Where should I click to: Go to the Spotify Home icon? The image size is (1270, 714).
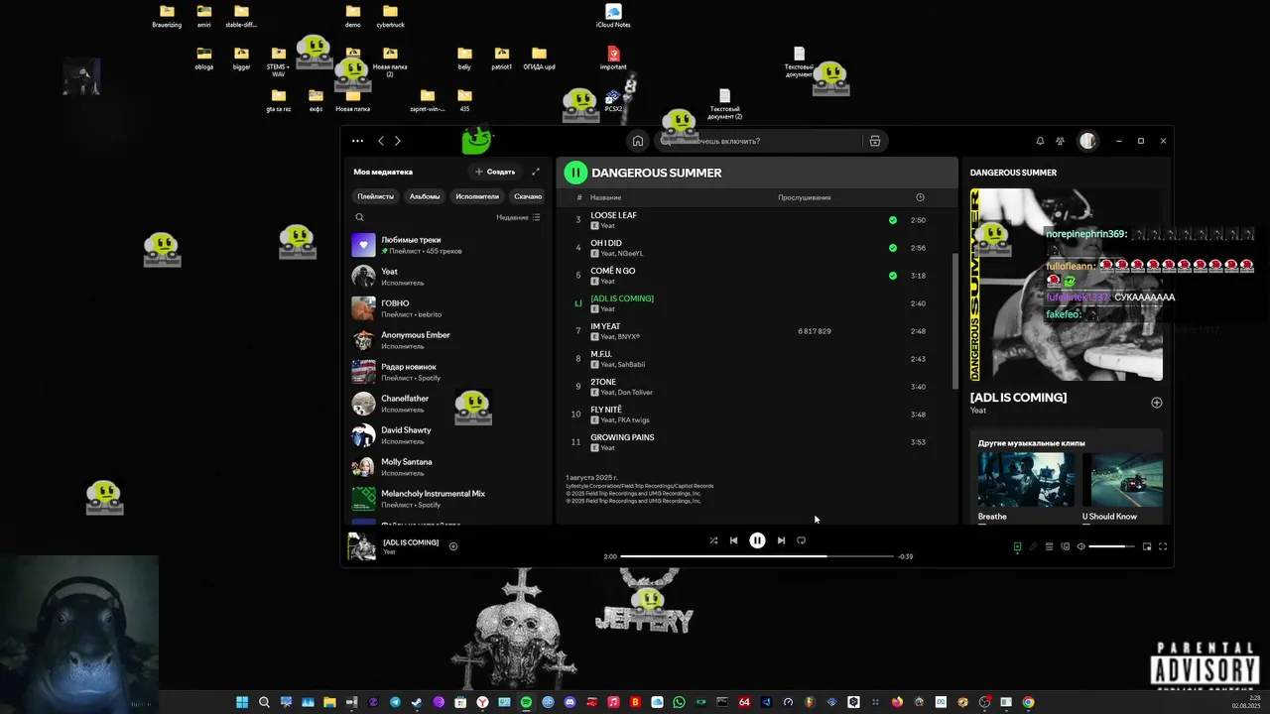[638, 141]
